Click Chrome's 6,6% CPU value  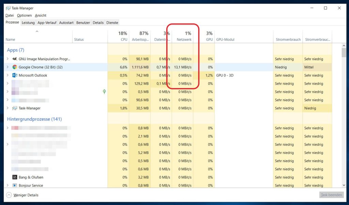(x=123, y=67)
